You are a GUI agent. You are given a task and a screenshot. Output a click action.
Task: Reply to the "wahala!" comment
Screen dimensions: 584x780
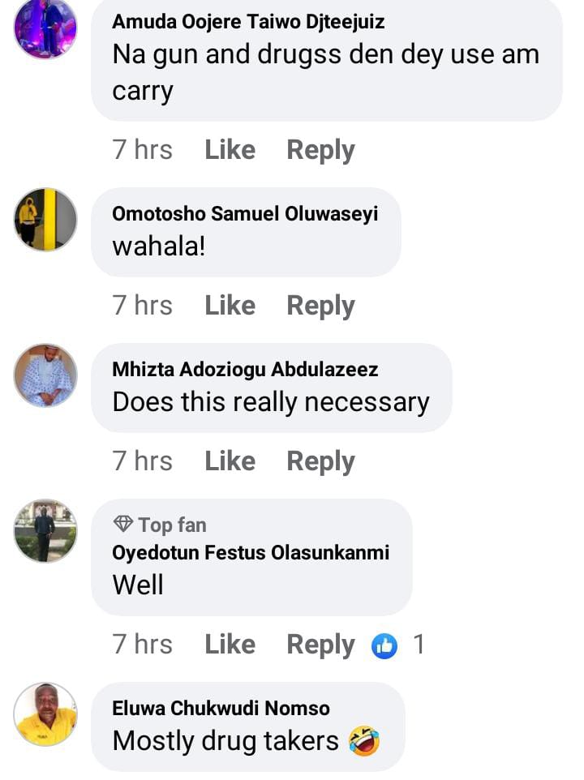tap(320, 306)
